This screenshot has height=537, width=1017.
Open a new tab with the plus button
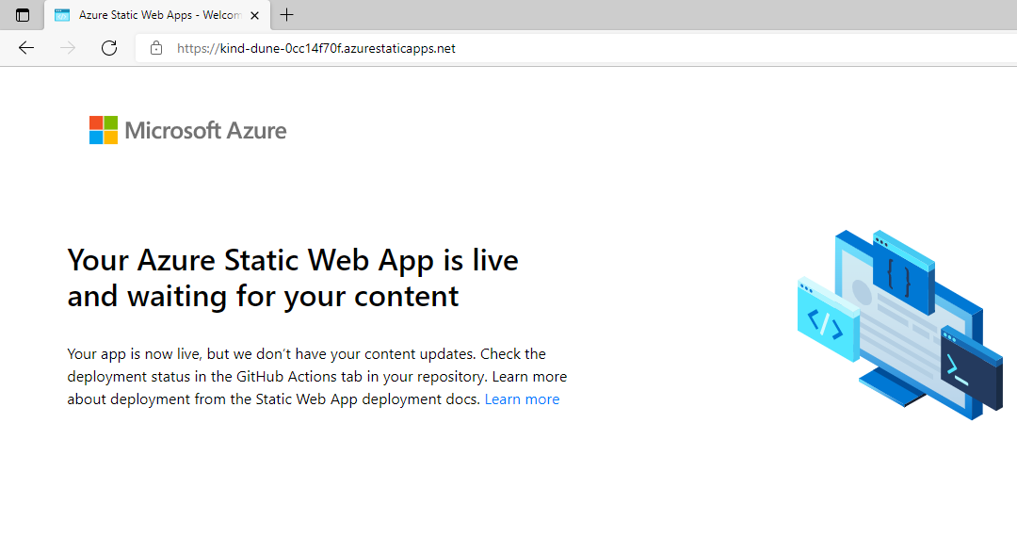287,15
